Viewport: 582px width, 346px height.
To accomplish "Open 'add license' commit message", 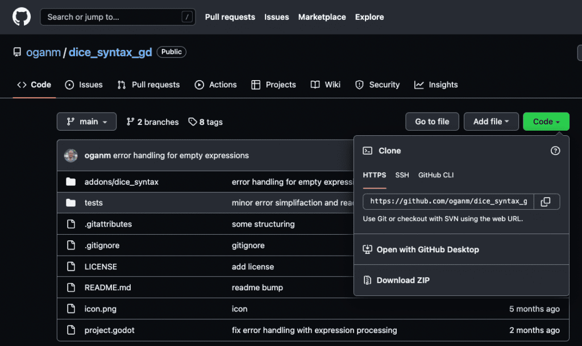I will tap(253, 266).
